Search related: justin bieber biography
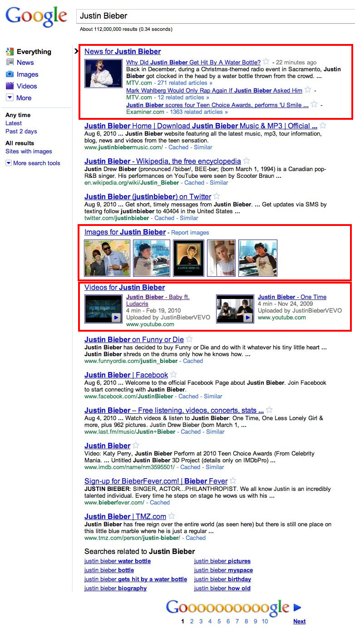 [115, 588]
